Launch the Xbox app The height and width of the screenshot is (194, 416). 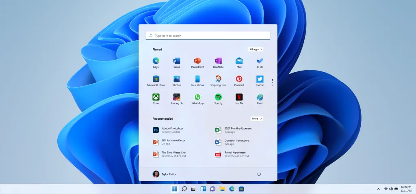pyautogui.click(x=156, y=97)
